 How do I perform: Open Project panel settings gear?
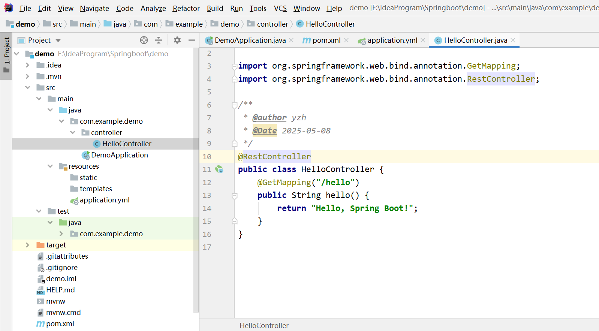click(177, 40)
